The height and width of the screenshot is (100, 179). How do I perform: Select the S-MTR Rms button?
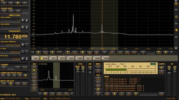pyautogui.click(x=161, y=68)
